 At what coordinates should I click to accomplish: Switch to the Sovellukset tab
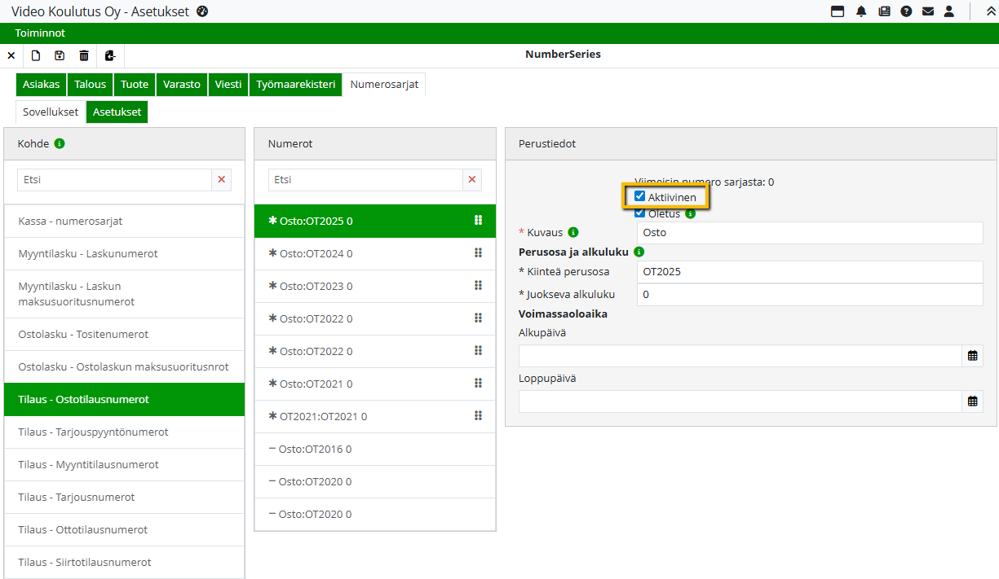(51, 112)
